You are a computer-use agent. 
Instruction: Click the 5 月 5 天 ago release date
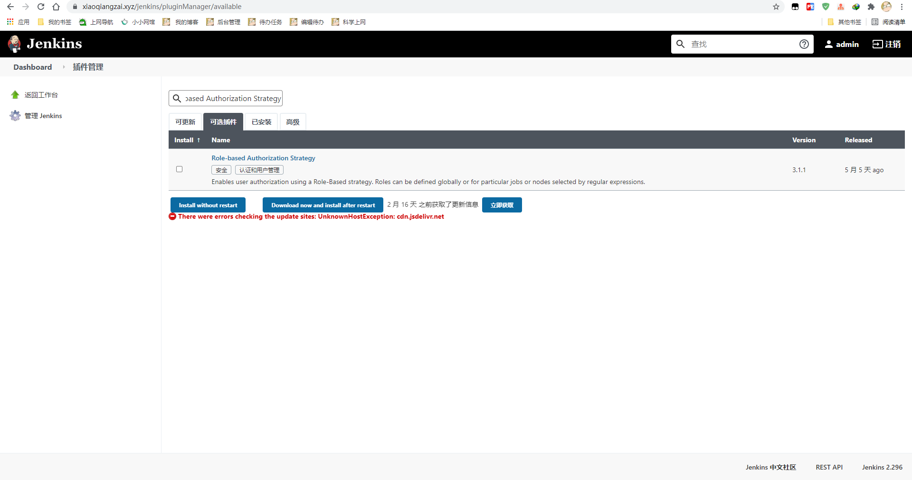point(864,170)
